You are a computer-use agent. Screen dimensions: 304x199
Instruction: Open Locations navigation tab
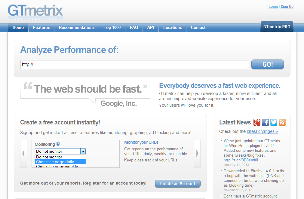[x=172, y=28]
